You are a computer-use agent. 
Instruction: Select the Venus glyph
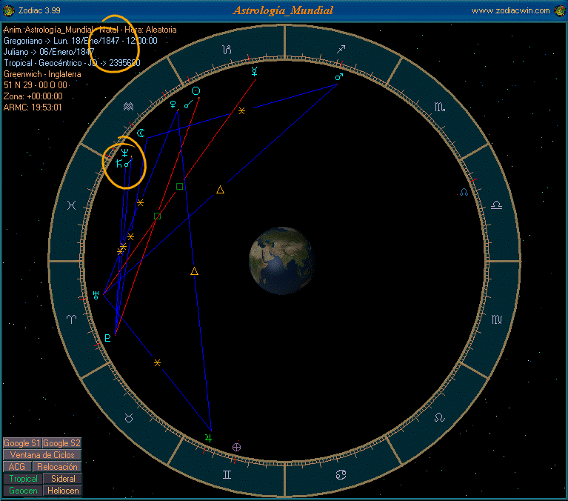tap(173, 104)
